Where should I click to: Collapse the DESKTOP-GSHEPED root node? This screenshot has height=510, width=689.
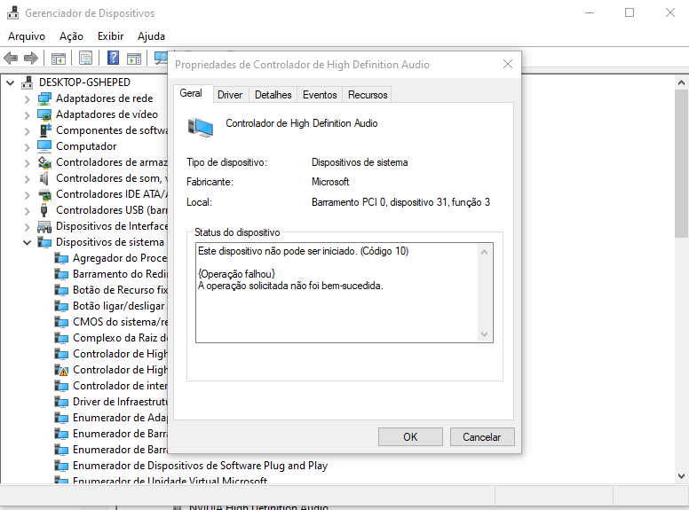pyautogui.click(x=11, y=82)
